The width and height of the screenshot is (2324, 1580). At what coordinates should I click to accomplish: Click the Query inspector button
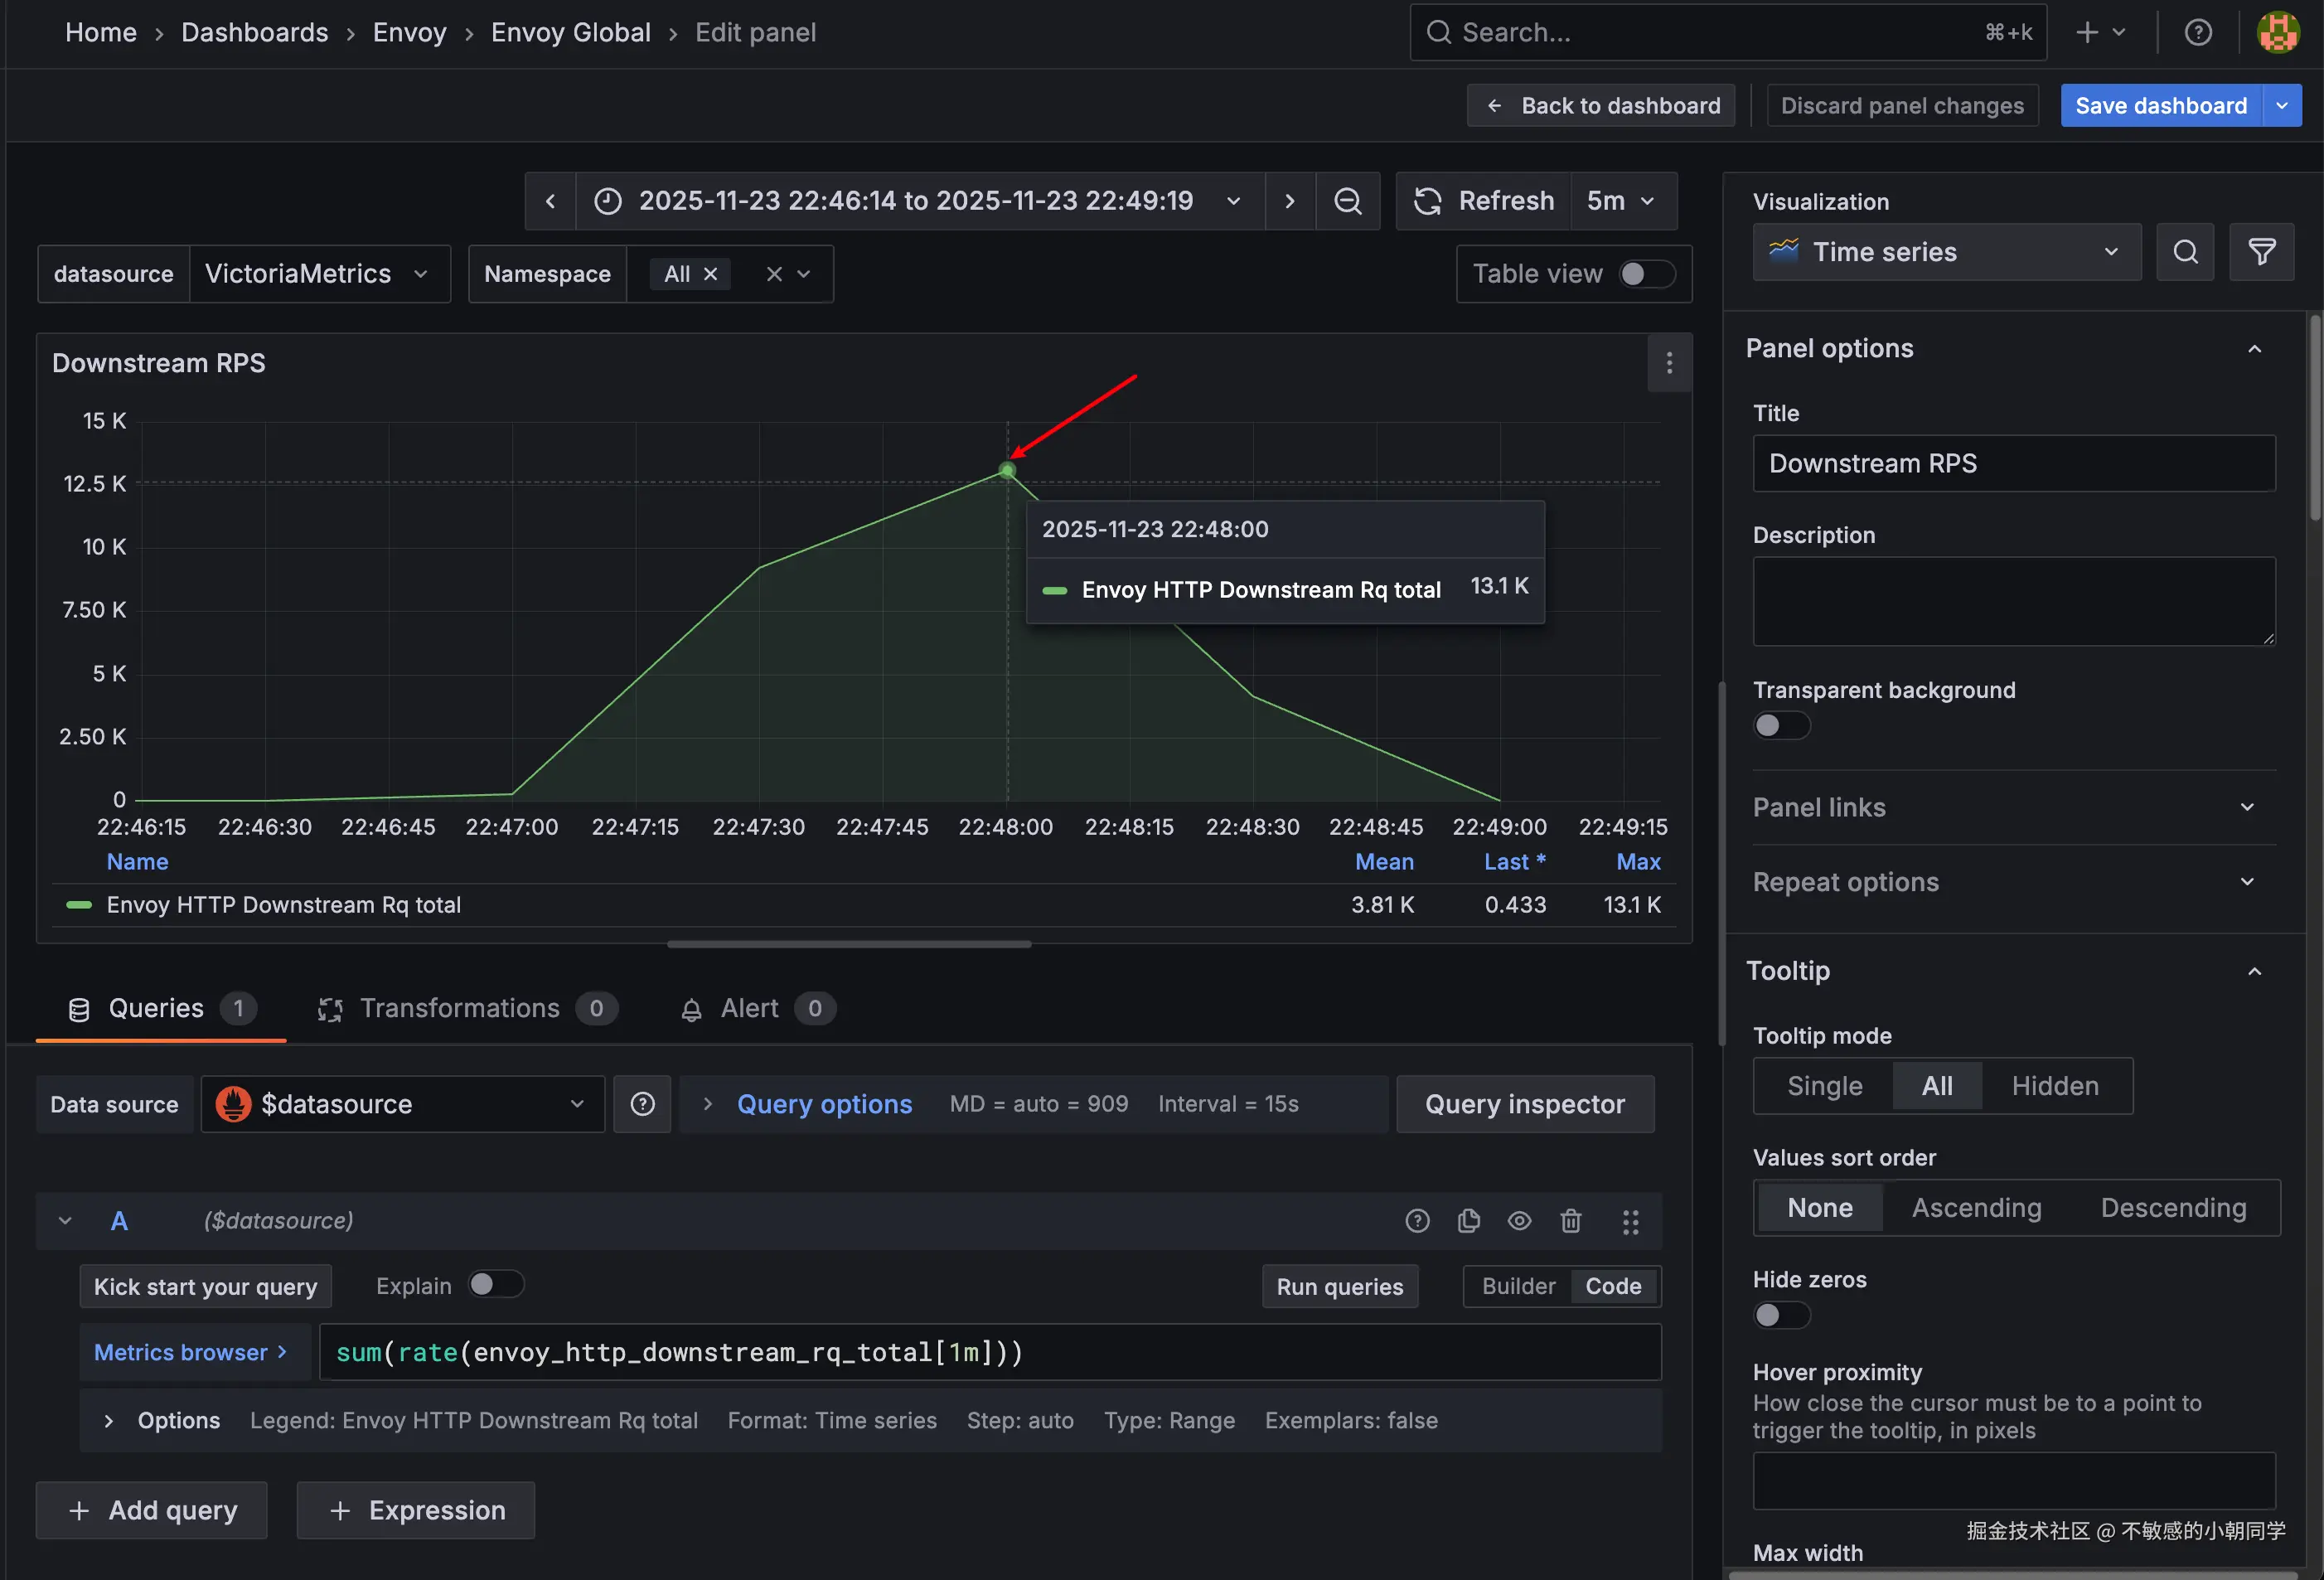(1524, 1104)
